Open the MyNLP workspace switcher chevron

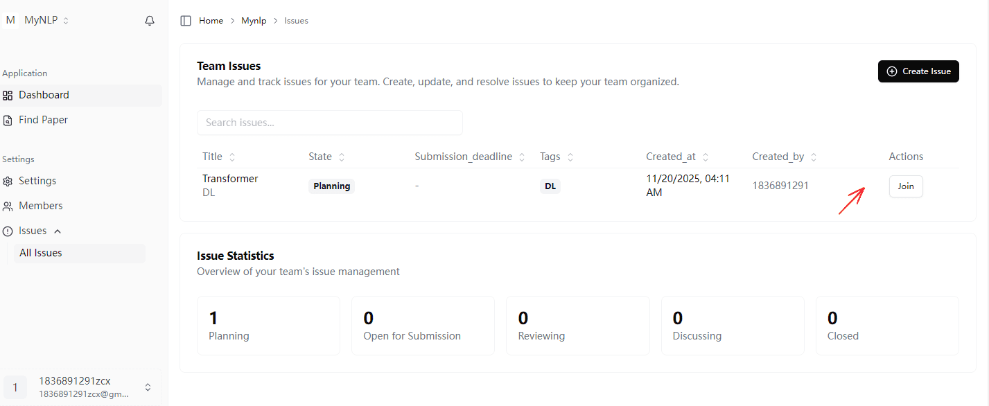(x=65, y=20)
